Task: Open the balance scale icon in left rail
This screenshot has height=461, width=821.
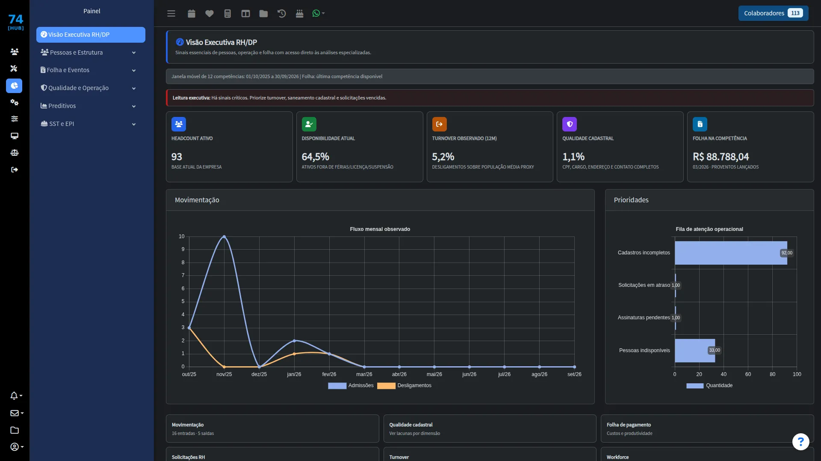Action: (14, 152)
